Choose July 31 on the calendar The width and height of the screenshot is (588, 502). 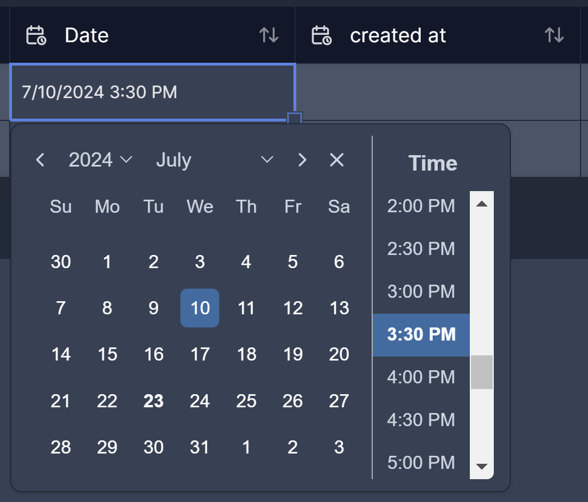[x=200, y=447]
